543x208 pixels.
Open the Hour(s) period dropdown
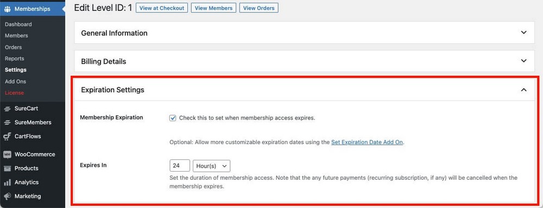[x=211, y=166]
